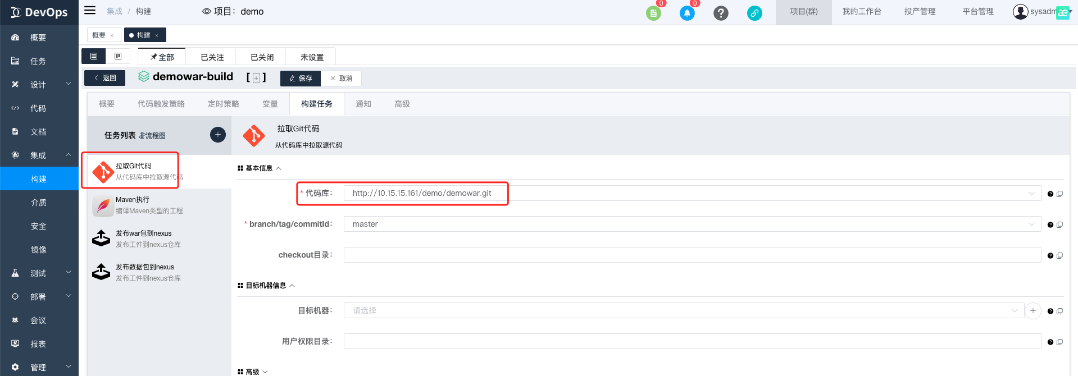Click the hamburger menu icon
Screen dimensions: 1078x376
click(90, 11)
